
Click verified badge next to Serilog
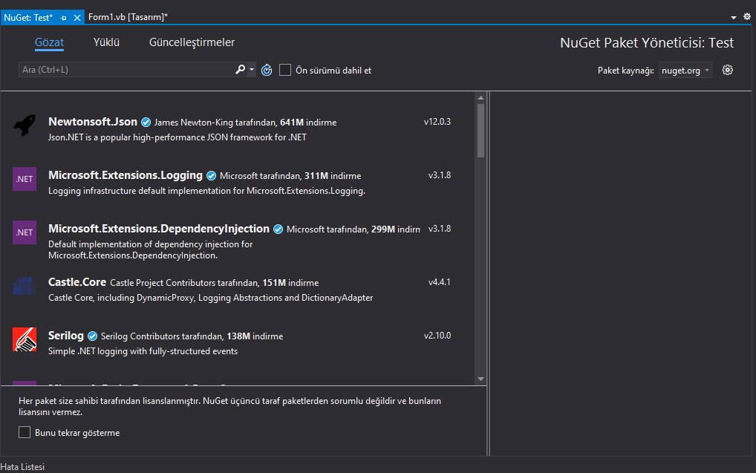click(93, 336)
